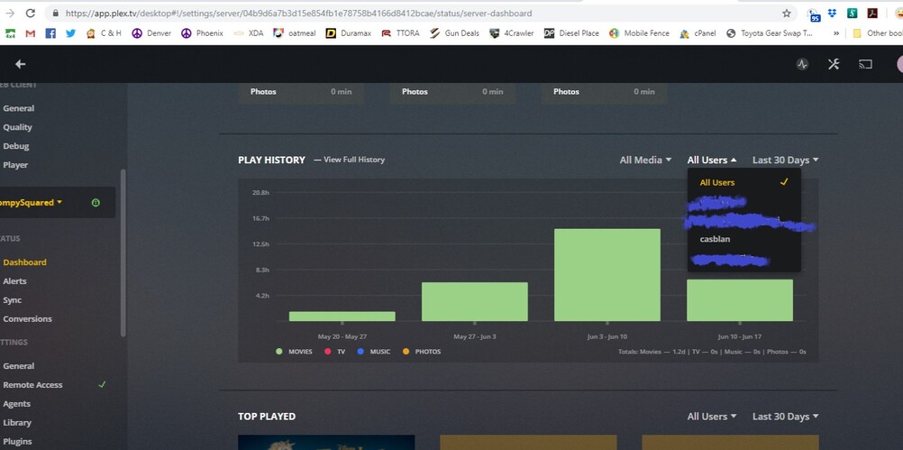Collapse the Play History All Users dropdown
The width and height of the screenshot is (903, 450).
[x=712, y=160]
